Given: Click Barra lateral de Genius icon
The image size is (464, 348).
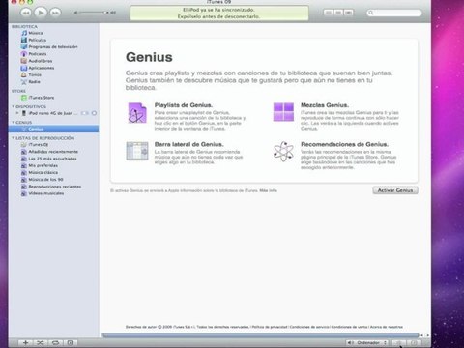Looking at the screenshot, I should (x=137, y=151).
